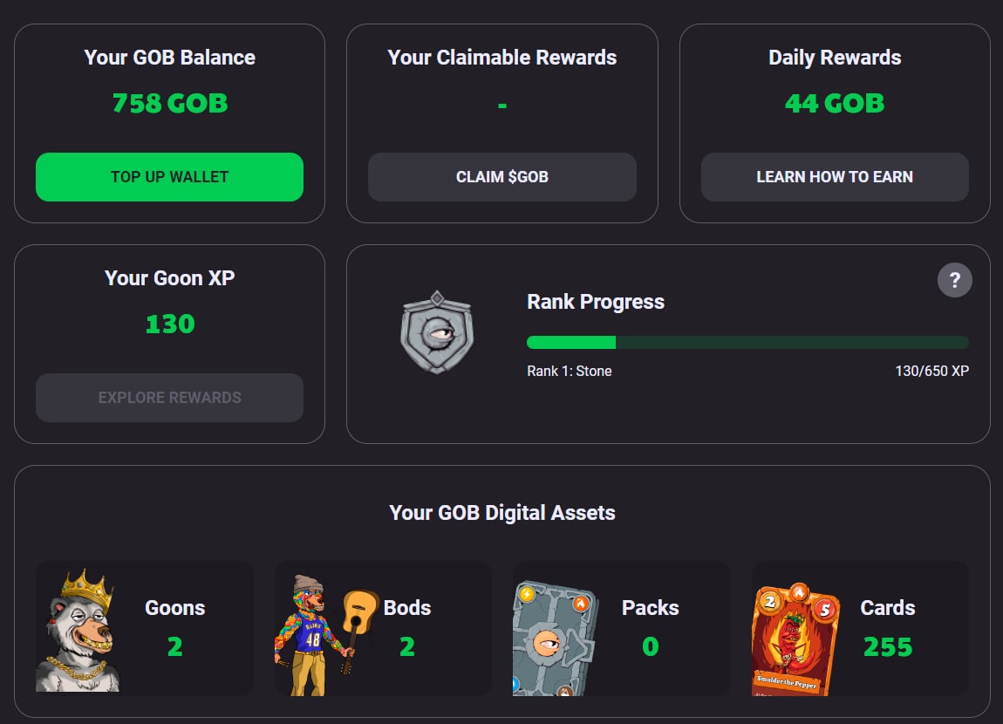Viewport: 1003px width, 724px height.
Task: Click the 130/650 XP progress text
Action: (931, 372)
